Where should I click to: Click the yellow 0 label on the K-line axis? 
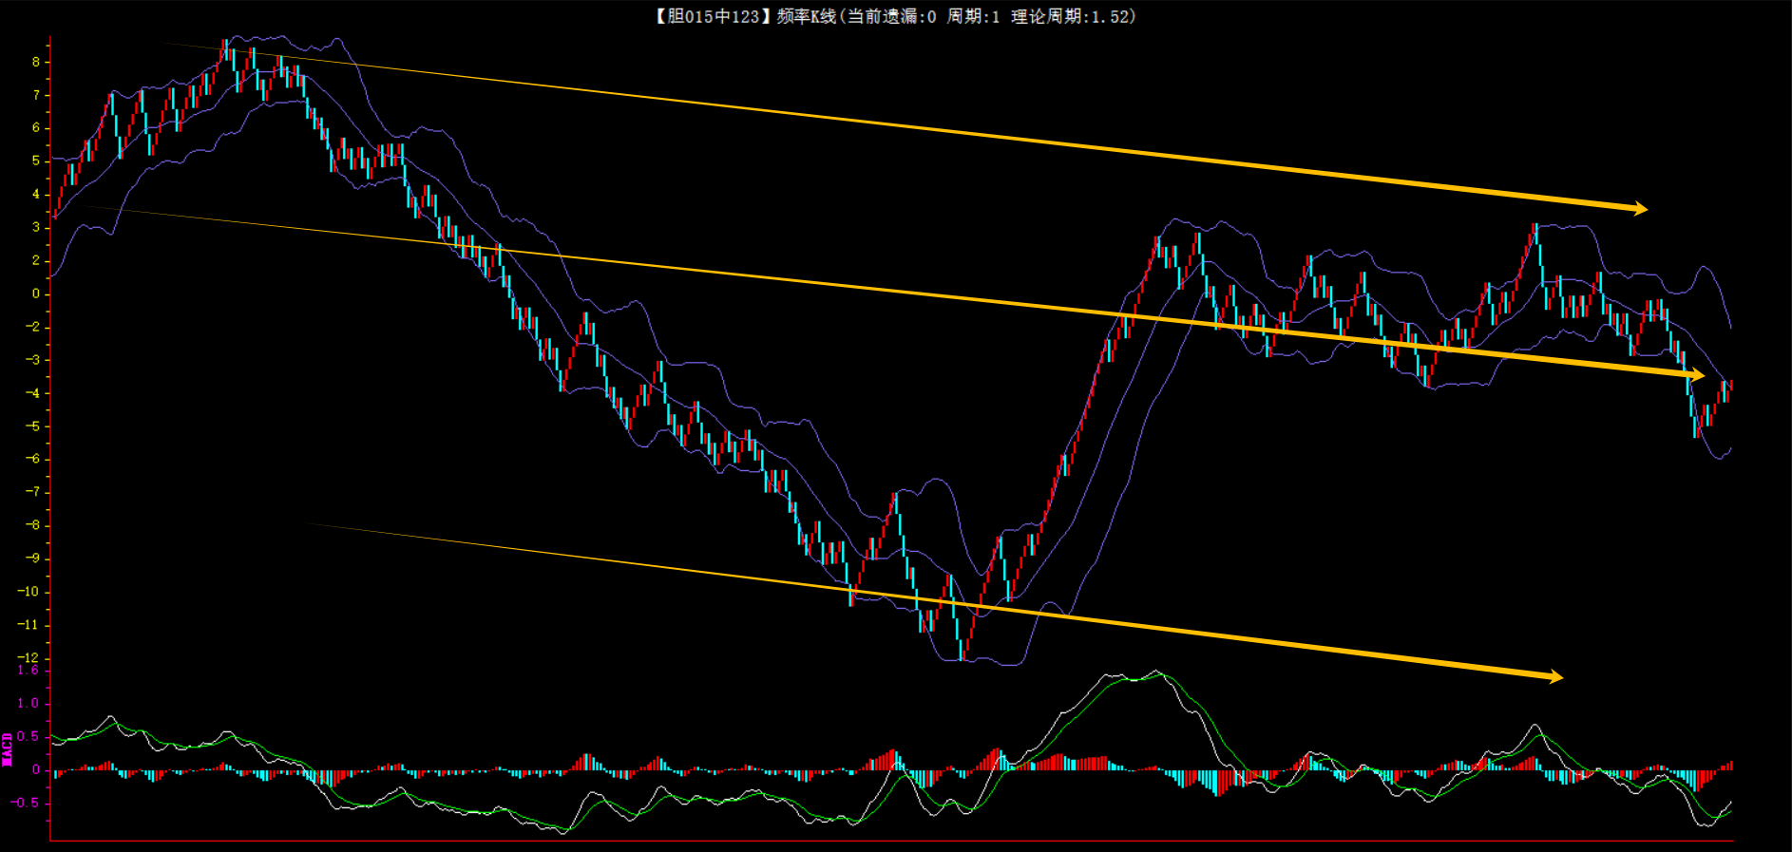(x=36, y=293)
